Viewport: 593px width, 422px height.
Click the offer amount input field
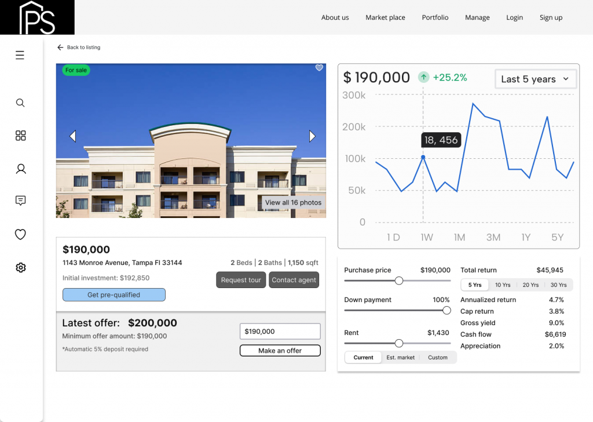(x=280, y=331)
